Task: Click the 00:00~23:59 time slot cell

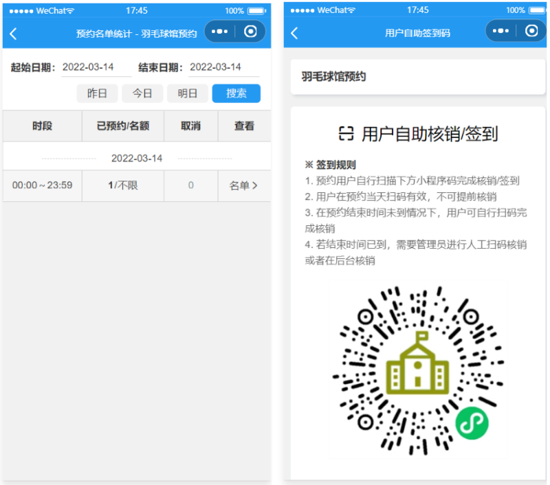Action: 41,185
